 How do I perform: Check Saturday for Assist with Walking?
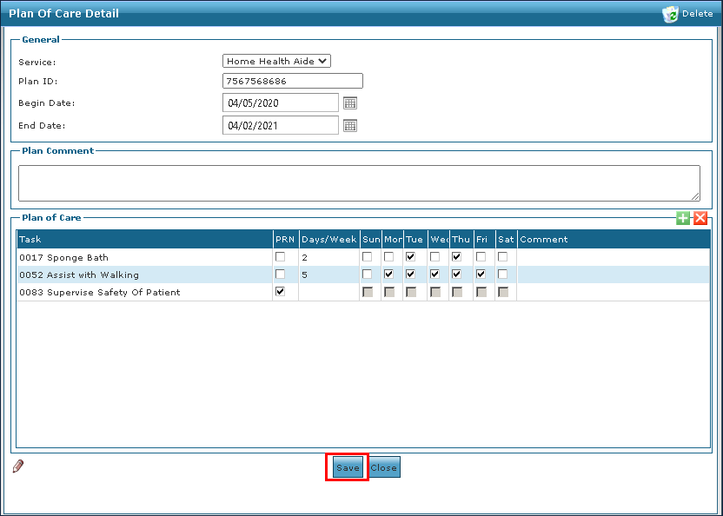pyautogui.click(x=502, y=275)
